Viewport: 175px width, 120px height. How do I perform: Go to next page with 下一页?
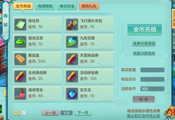click(x=83, y=113)
